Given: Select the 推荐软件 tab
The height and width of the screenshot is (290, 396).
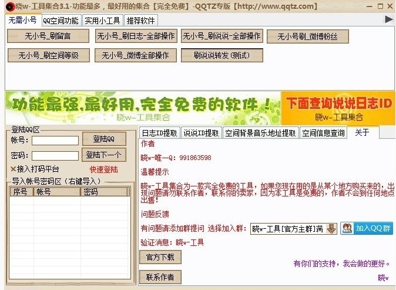Looking at the screenshot, I should 141,20.
